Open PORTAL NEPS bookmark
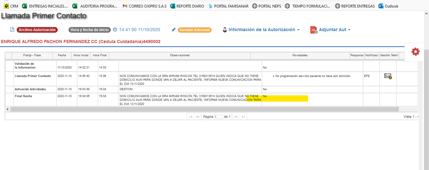 [267, 6]
